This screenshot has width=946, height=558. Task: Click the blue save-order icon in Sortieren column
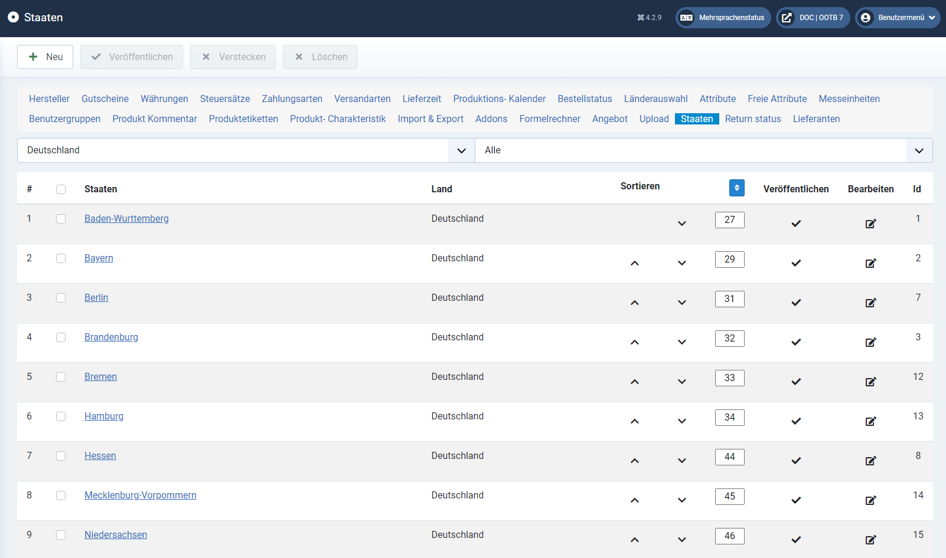tap(736, 188)
